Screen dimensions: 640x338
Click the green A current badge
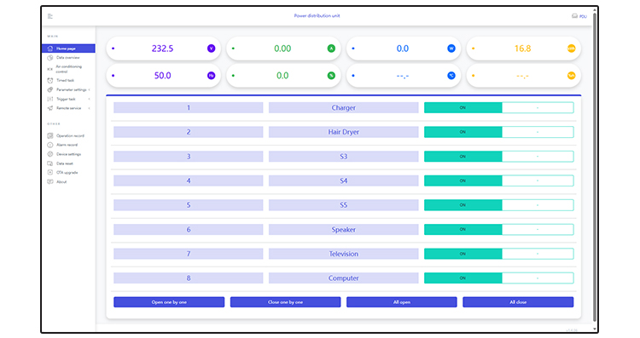331,49
